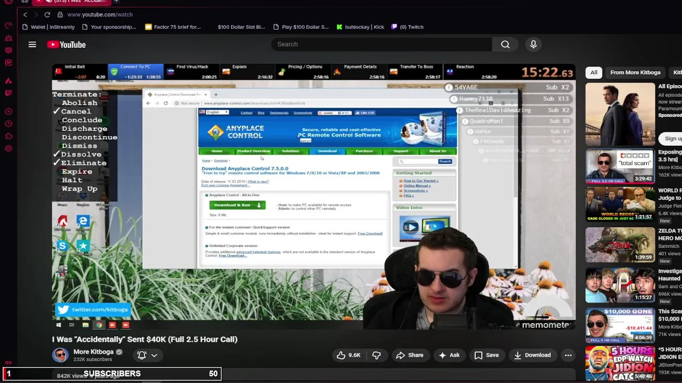Image resolution: width=682 pixels, height=383 pixels.
Task: Share the video
Action: [410, 355]
